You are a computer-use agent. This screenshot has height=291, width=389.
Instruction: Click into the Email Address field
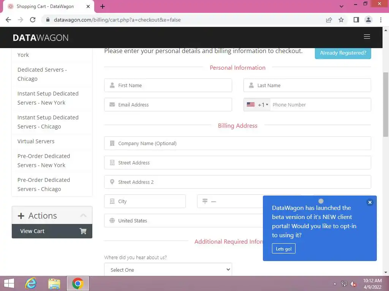(x=168, y=105)
